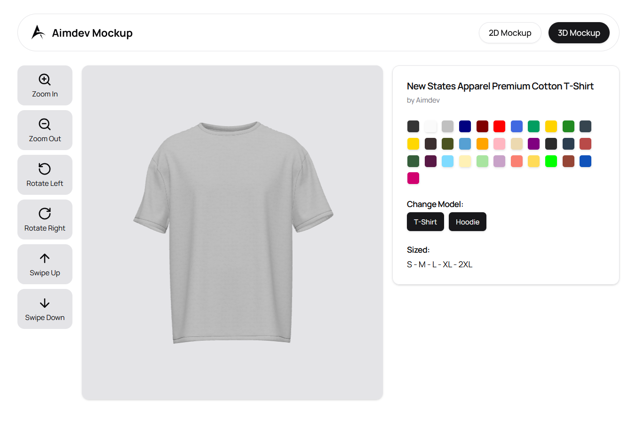
Task: Pick the bright red color swatch
Action: coord(499,126)
